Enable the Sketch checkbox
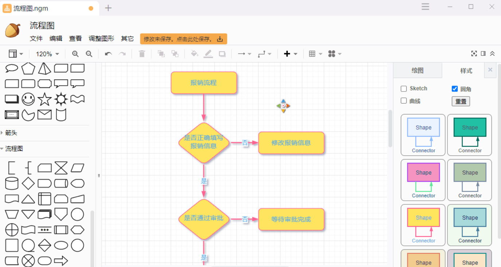This screenshot has height=267, width=501. click(x=404, y=89)
